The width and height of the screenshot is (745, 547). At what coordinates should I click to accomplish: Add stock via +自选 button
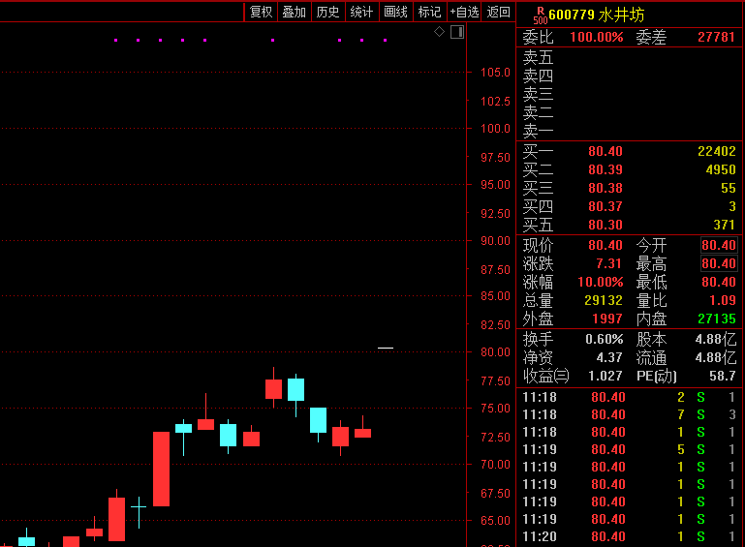pyautogui.click(x=464, y=12)
